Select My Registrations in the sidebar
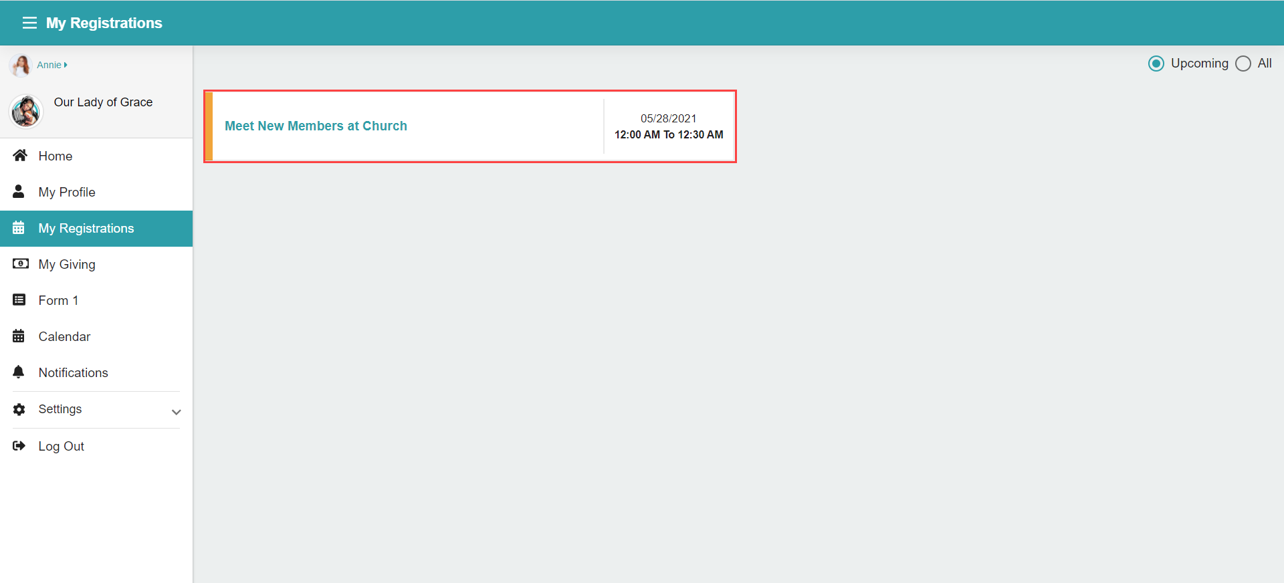The height and width of the screenshot is (583, 1284). coord(96,229)
